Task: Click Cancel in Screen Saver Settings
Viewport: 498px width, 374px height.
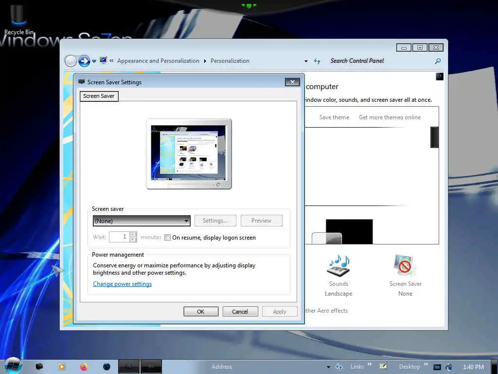Action: point(240,311)
